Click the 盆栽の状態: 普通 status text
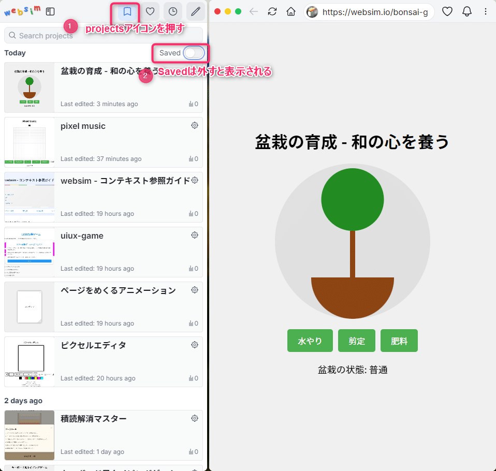496x471 pixels. pos(353,370)
